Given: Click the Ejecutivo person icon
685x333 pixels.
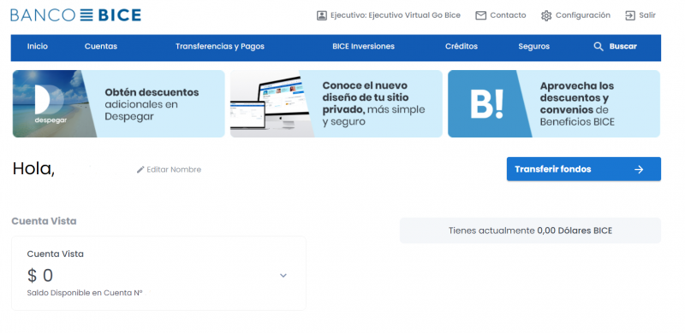Looking at the screenshot, I should (322, 15).
